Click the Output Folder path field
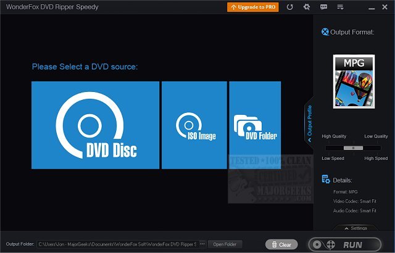The height and width of the screenshot is (253, 395). 118,244
